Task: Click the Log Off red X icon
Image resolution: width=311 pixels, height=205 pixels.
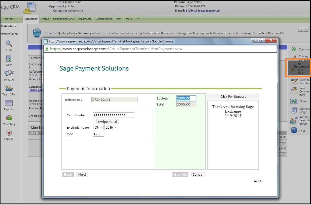Action: [x=9, y=133]
